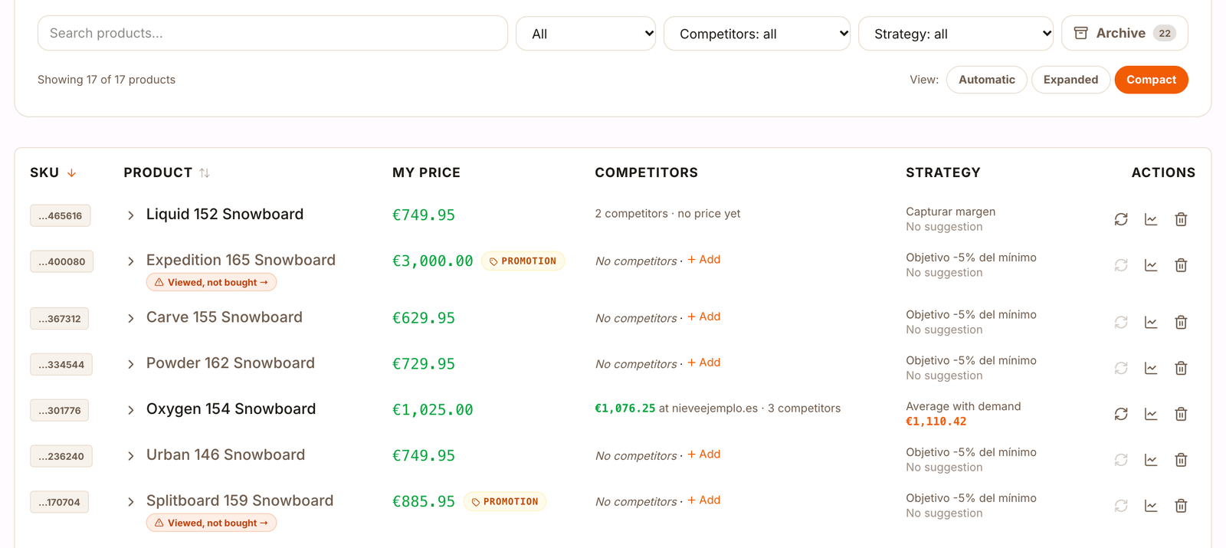Expand Oxygen 154 Snowboard row
The height and width of the screenshot is (548, 1226).
point(130,410)
